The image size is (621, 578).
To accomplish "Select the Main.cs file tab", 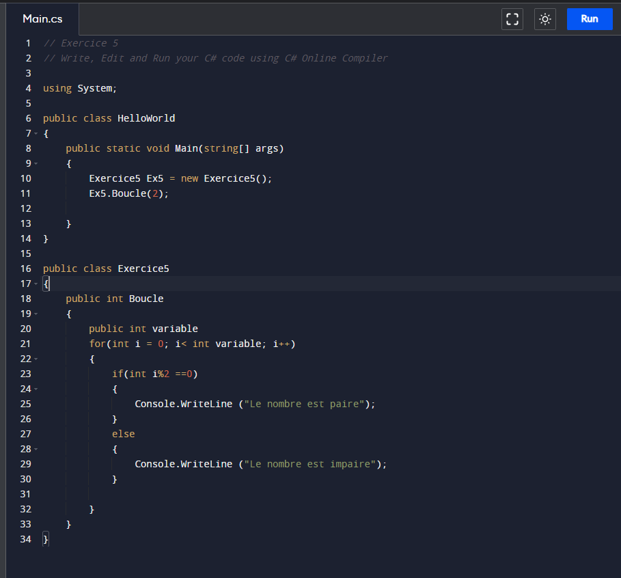I will (x=42, y=19).
